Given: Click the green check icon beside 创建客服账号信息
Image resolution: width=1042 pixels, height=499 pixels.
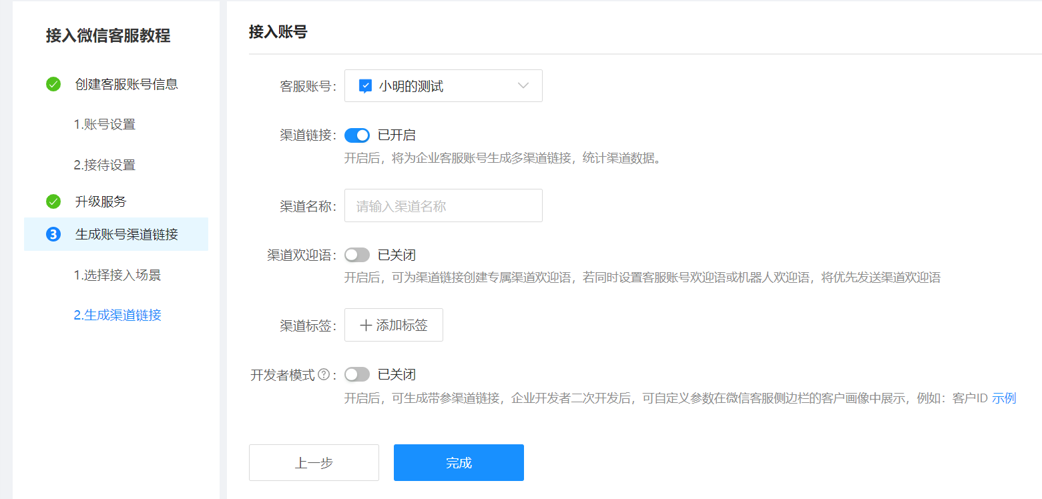Looking at the screenshot, I should (x=53, y=84).
